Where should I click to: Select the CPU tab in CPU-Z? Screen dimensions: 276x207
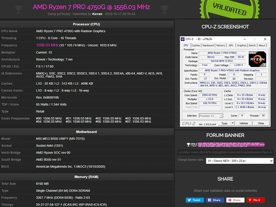click(x=186, y=45)
